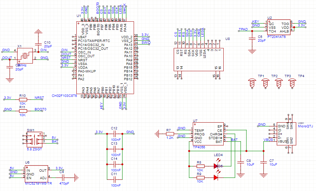Click the 1.2K resistor value
Viewport: 316px width, 191px height.
tap(170, 138)
